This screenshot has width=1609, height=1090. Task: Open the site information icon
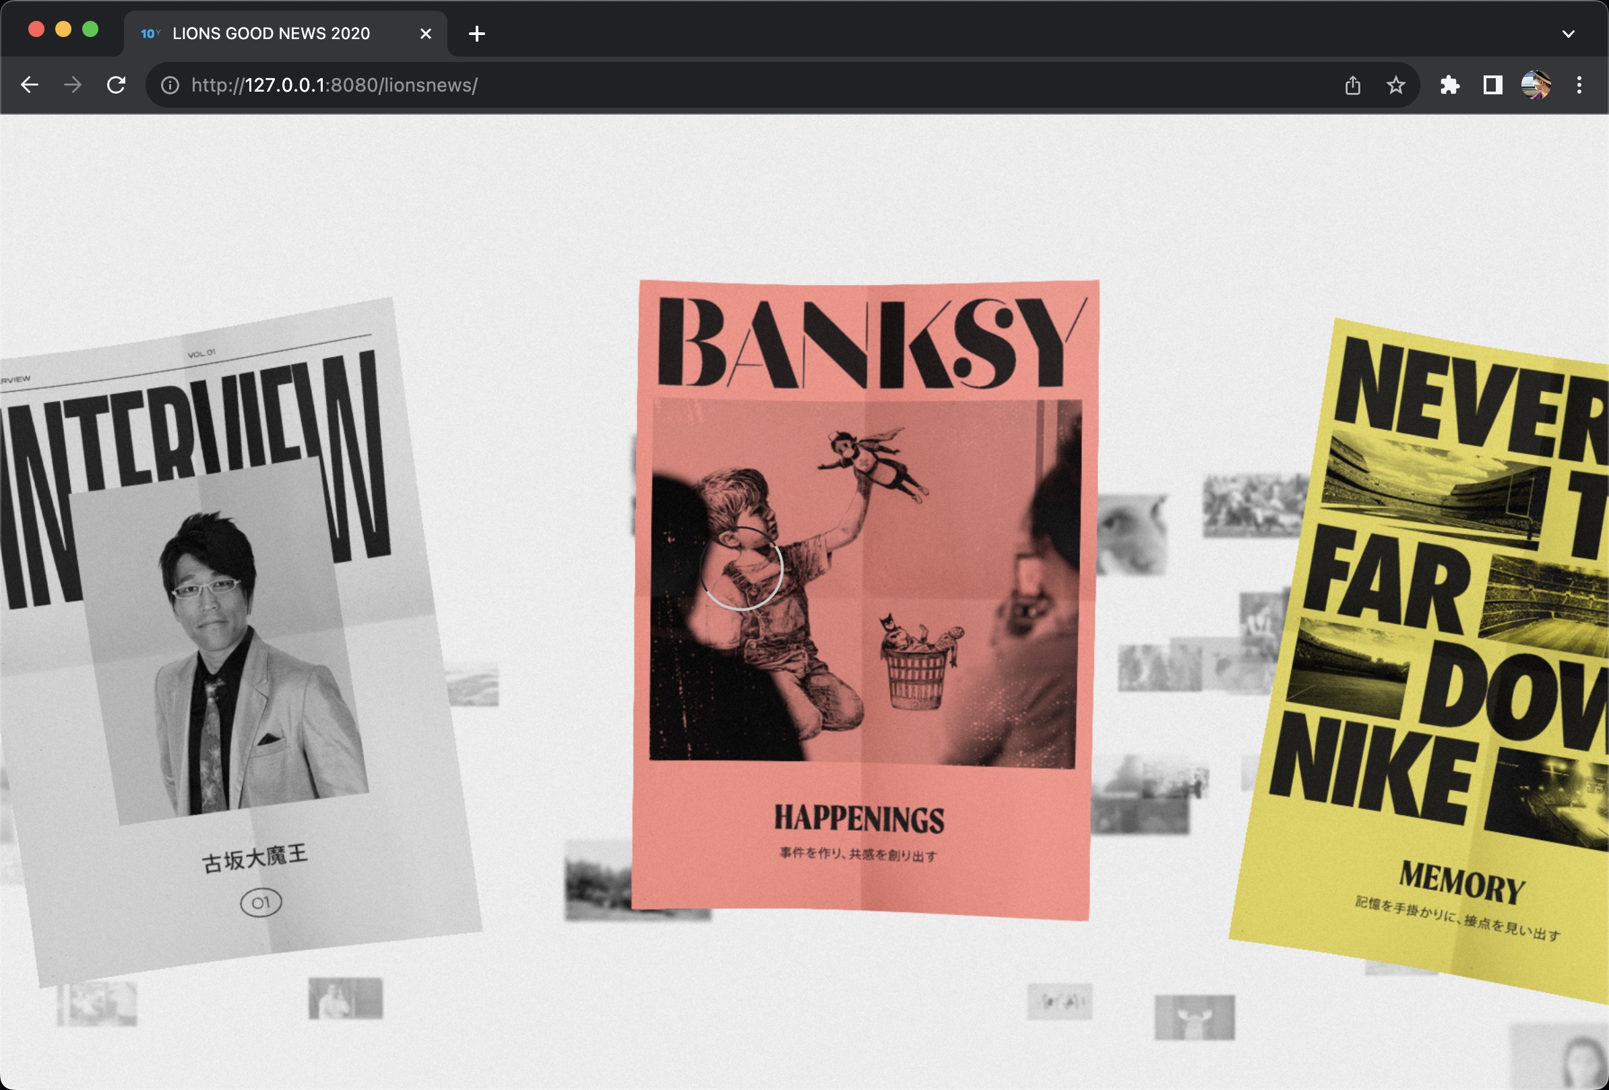pyautogui.click(x=170, y=85)
